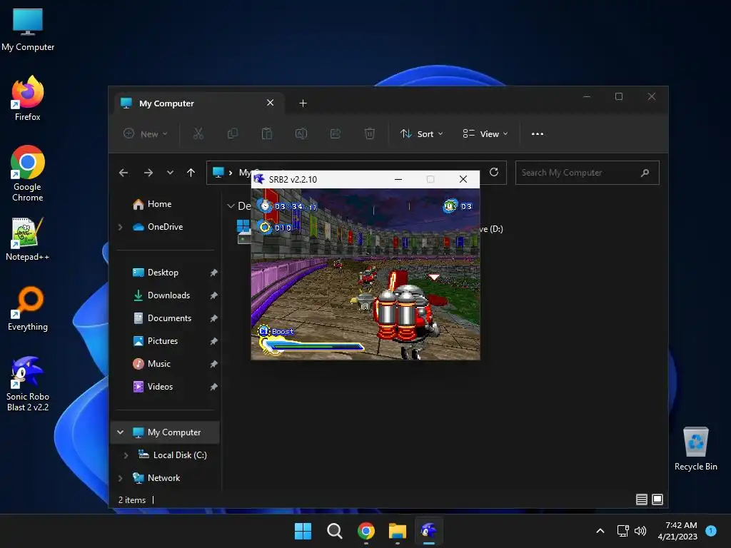
Task: Open My Computer desktop shortcut
Action: pos(28,30)
